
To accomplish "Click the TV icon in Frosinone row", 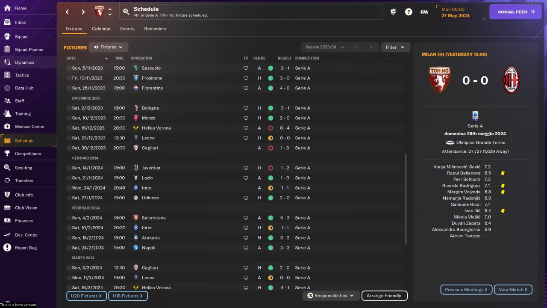I will [246, 78].
